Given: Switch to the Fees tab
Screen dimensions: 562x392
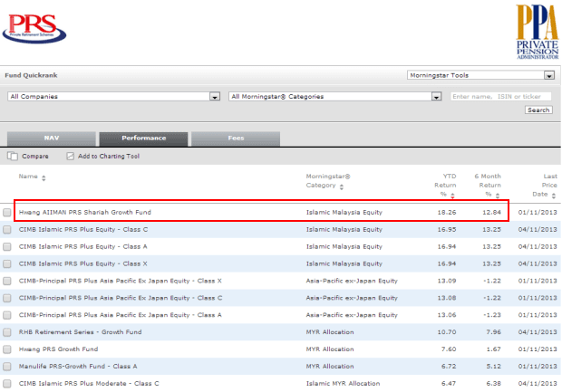Looking at the screenshot, I should click(x=236, y=138).
